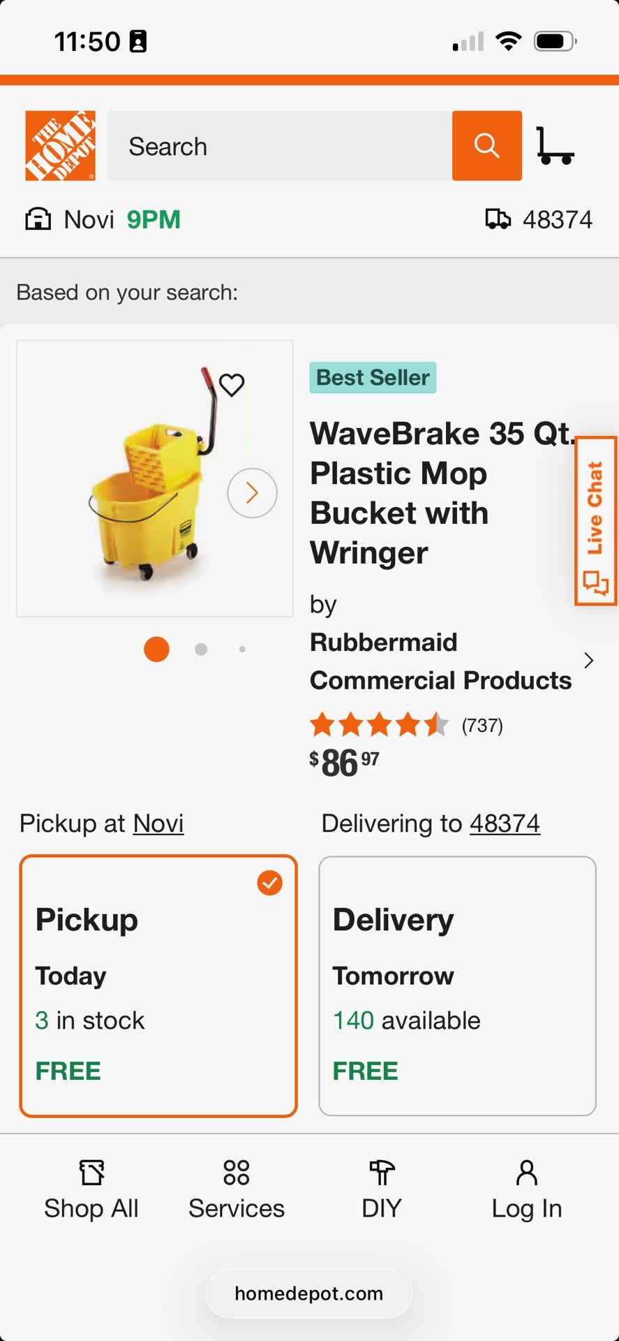
Task: Open the Shop All menu
Action: (x=91, y=1190)
